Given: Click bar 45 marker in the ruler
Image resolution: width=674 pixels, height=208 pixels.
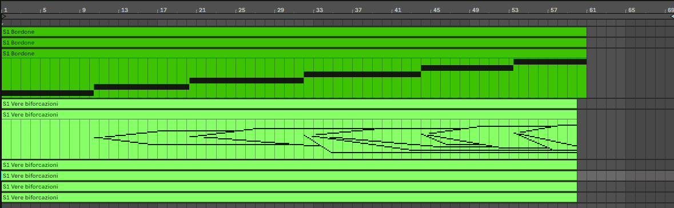Looking at the screenshot, I should point(436,10).
